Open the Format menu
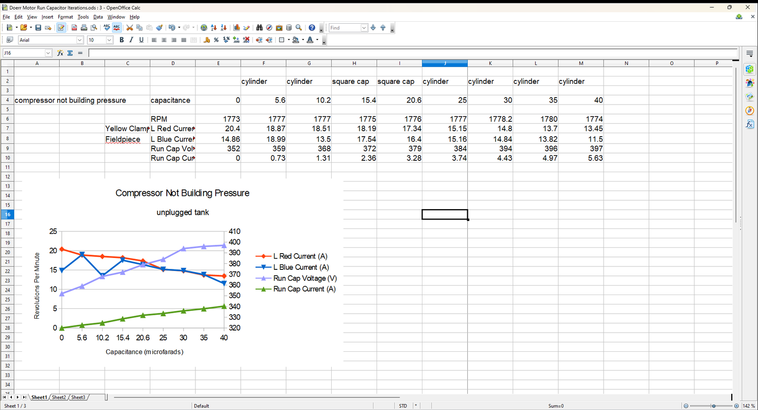Screen dimensions: 758x410 [x=65, y=17]
